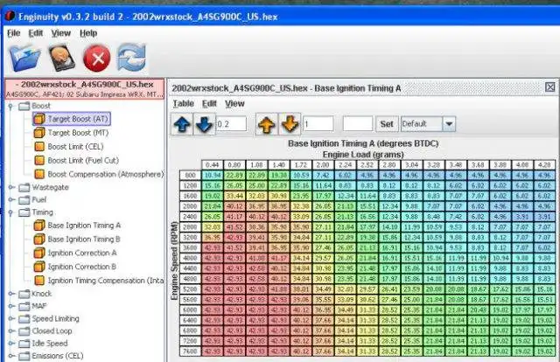
Task: Open the main File menu
Action: pyautogui.click(x=14, y=33)
